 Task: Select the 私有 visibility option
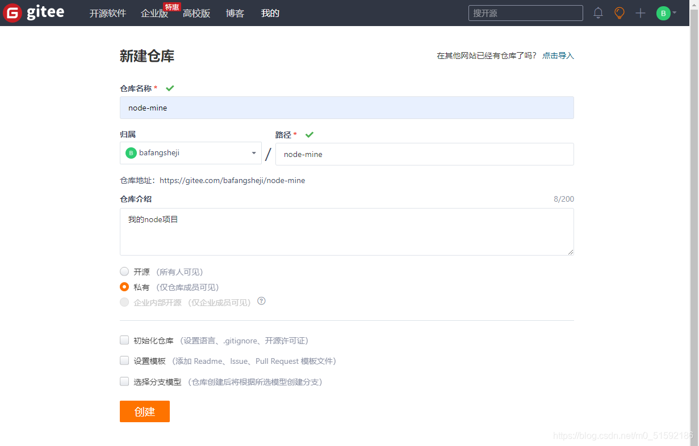(124, 287)
